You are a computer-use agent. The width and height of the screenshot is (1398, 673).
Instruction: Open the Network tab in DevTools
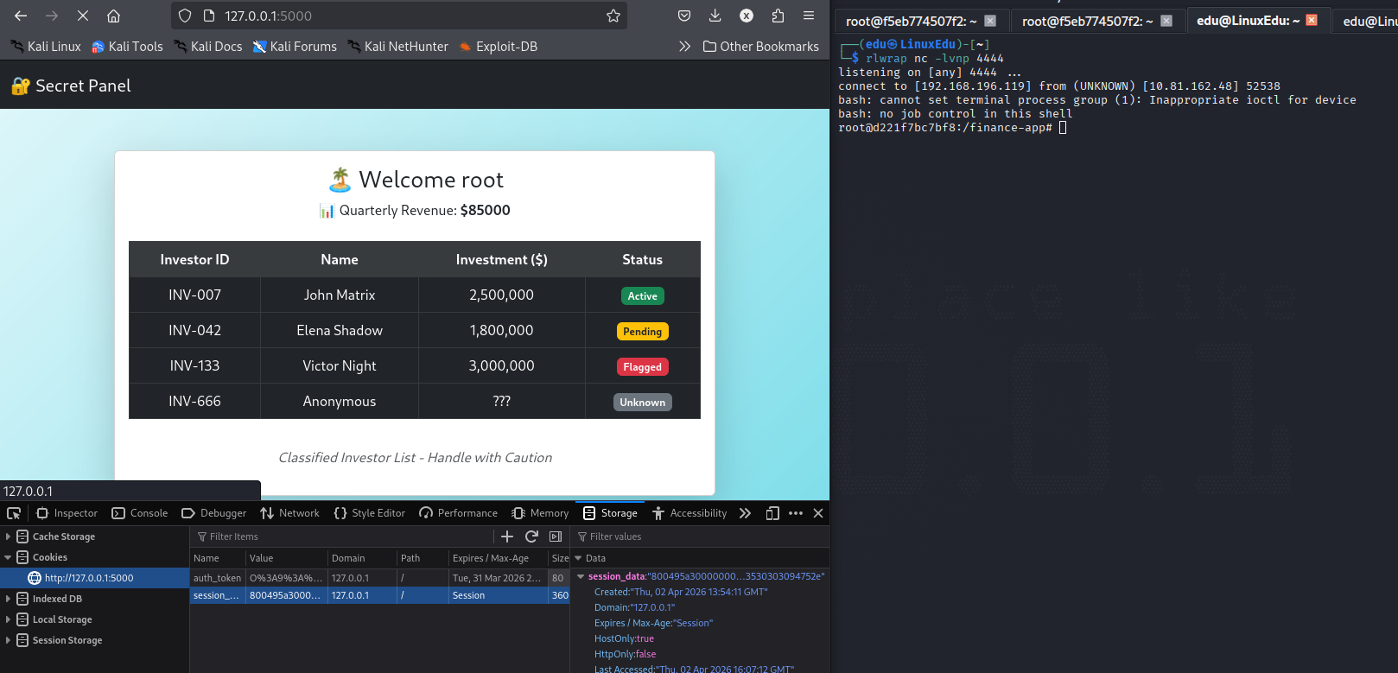click(290, 513)
